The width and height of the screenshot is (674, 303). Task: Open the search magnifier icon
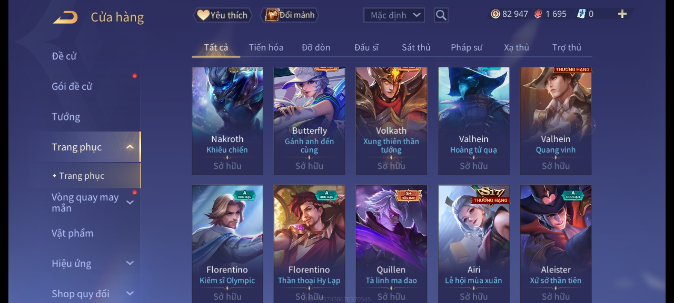441,15
